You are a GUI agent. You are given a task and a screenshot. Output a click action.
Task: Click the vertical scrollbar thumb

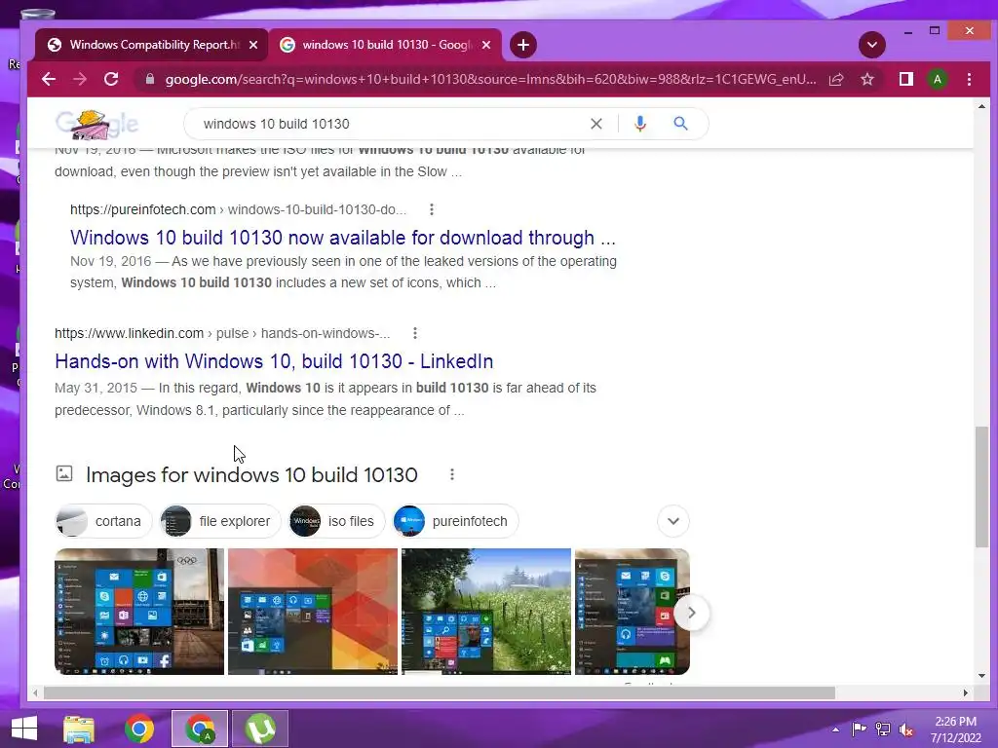pos(982,487)
